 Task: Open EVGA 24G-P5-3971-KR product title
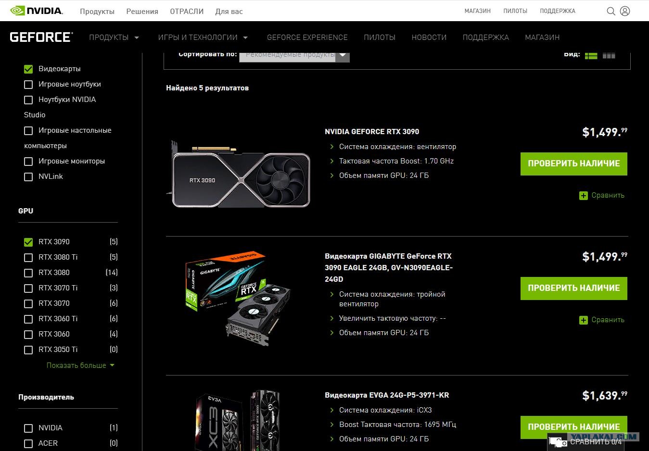tap(387, 396)
